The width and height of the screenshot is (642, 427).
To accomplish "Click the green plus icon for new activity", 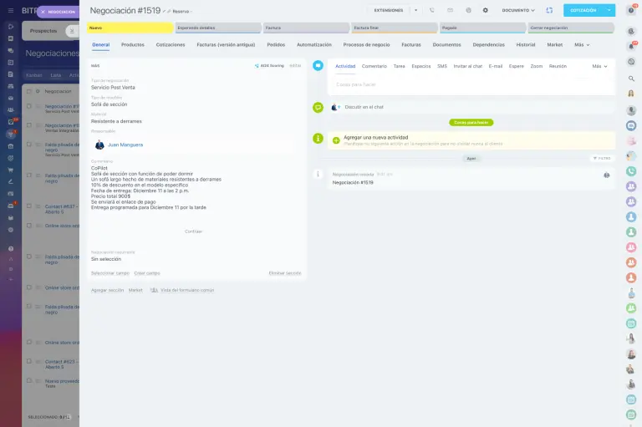I will (x=336, y=140).
